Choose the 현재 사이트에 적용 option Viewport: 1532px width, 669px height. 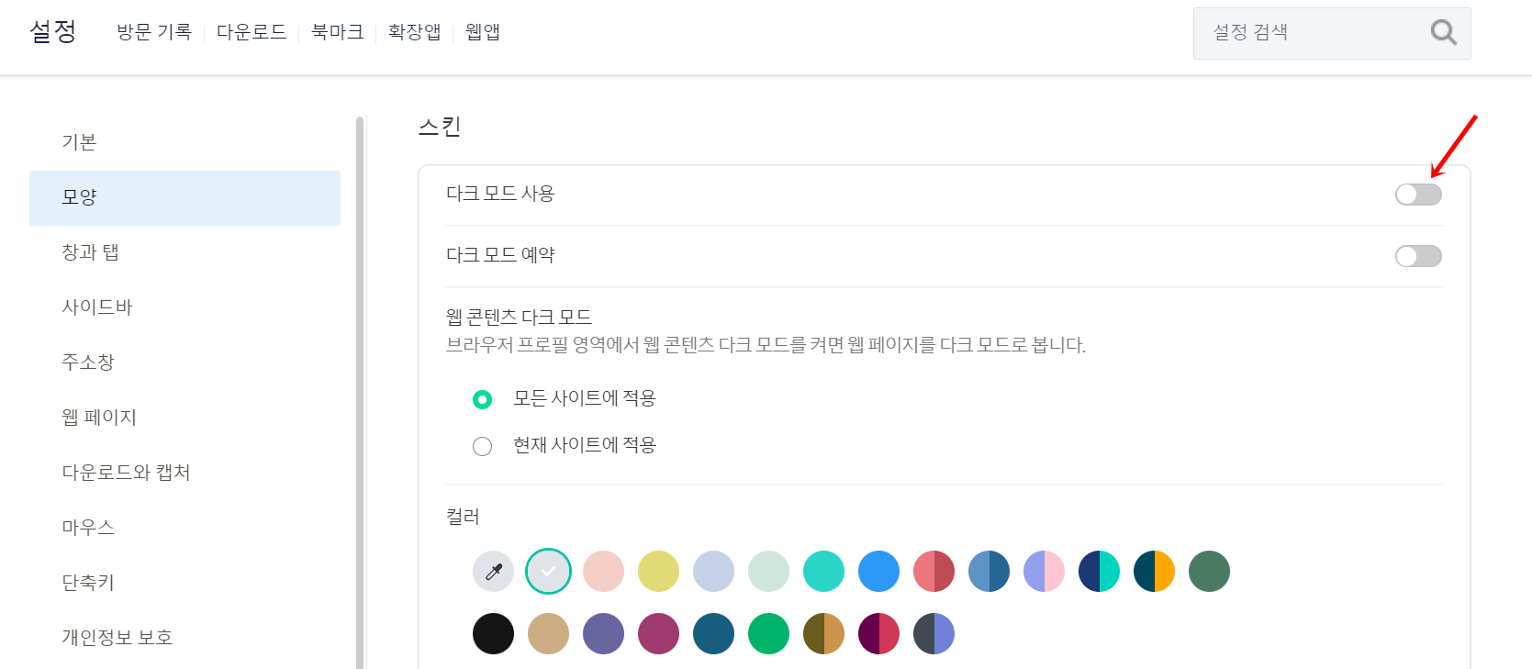[x=483, y=445]
